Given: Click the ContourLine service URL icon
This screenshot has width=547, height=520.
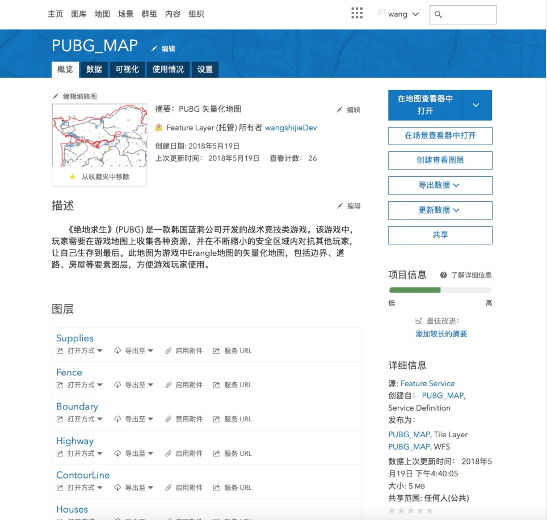Looking at the screenshot, I should [x=216, y=488].
